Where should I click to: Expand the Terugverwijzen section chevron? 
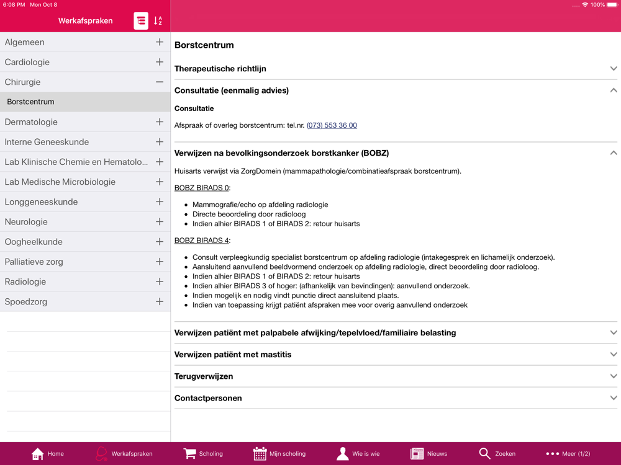point(613,376)
